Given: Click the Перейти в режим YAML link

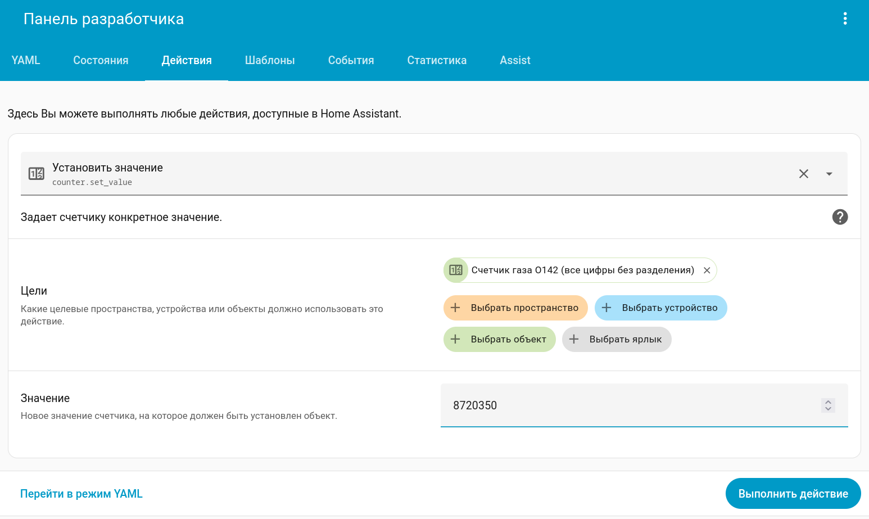Looking at the screenshot, I should [82, 494].
